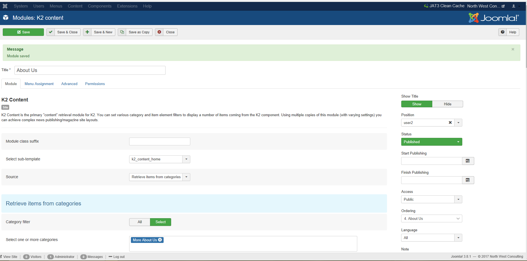The height and width of the screenshot is (261, 527).
Task: Click the Close button in toolbar
Action: point(166,32)
